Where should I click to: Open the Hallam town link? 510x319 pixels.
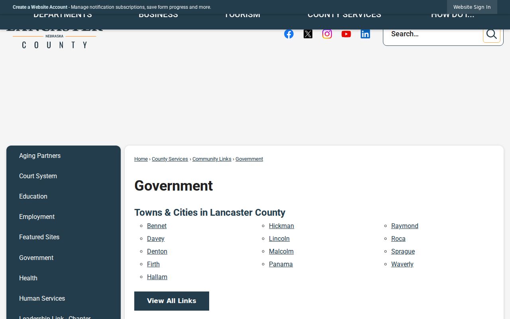tap(157, 277)
